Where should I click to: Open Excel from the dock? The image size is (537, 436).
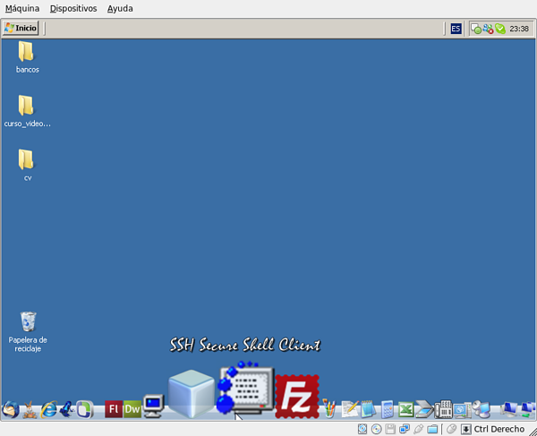[x=405, y=410]
